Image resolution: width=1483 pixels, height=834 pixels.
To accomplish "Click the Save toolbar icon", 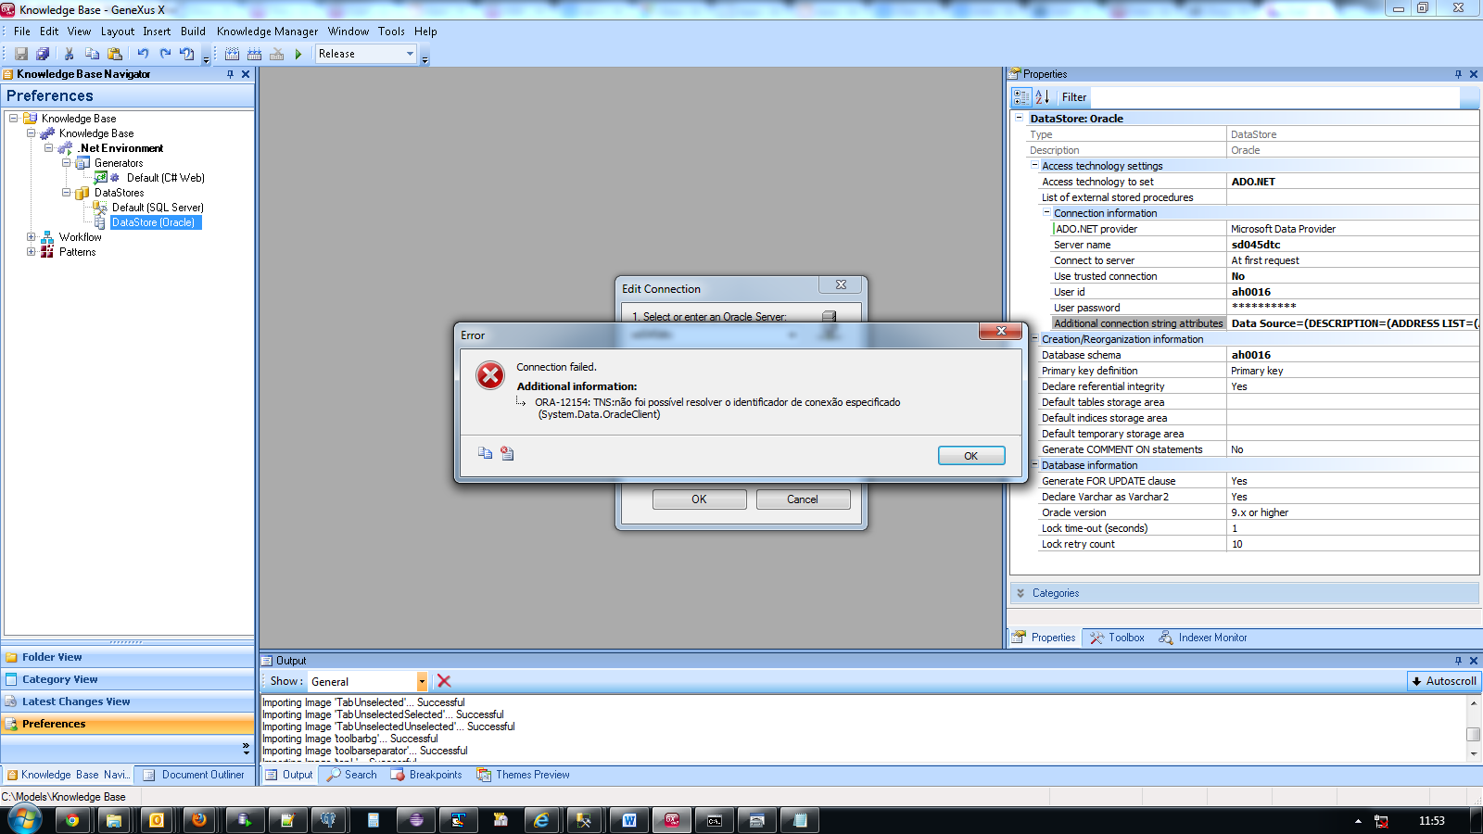I will click(x=21, y=54).
